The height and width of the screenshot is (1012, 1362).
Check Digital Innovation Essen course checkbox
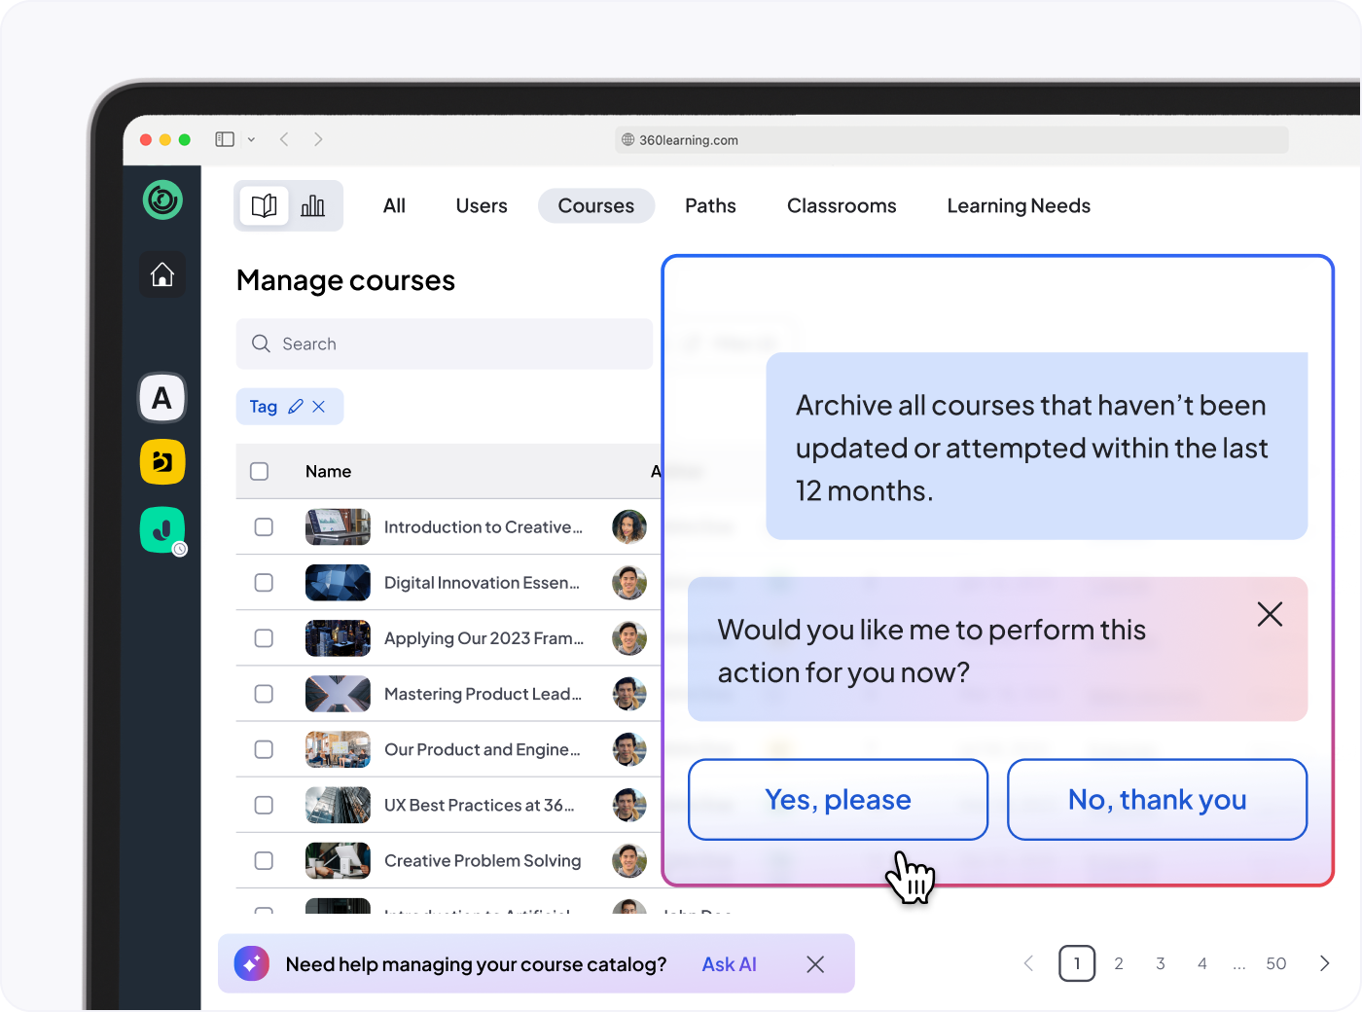264,582
